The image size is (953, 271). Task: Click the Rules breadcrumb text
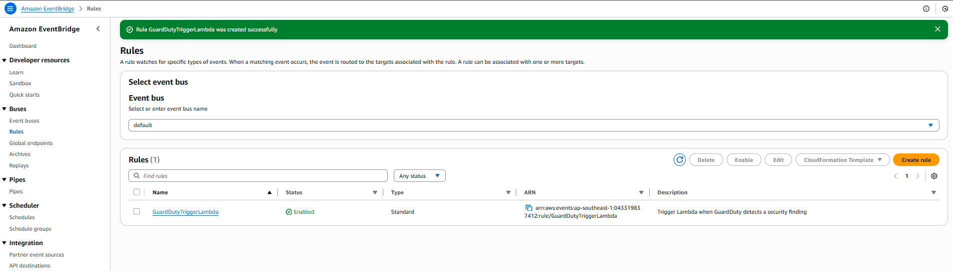(x=94, y=8)
